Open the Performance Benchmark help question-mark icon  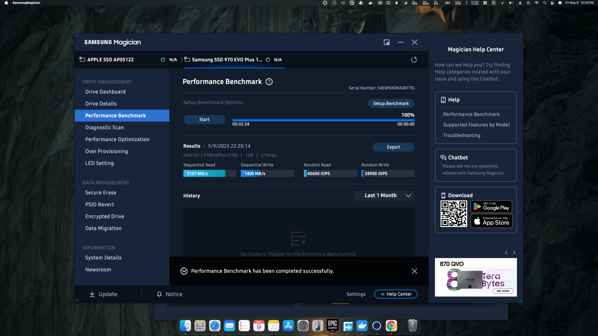click(269, 82)
